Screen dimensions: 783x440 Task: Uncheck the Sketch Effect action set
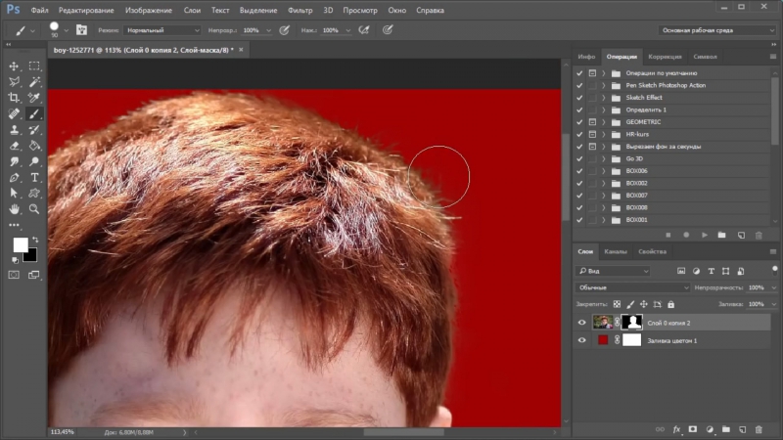[x=579, y=98]
